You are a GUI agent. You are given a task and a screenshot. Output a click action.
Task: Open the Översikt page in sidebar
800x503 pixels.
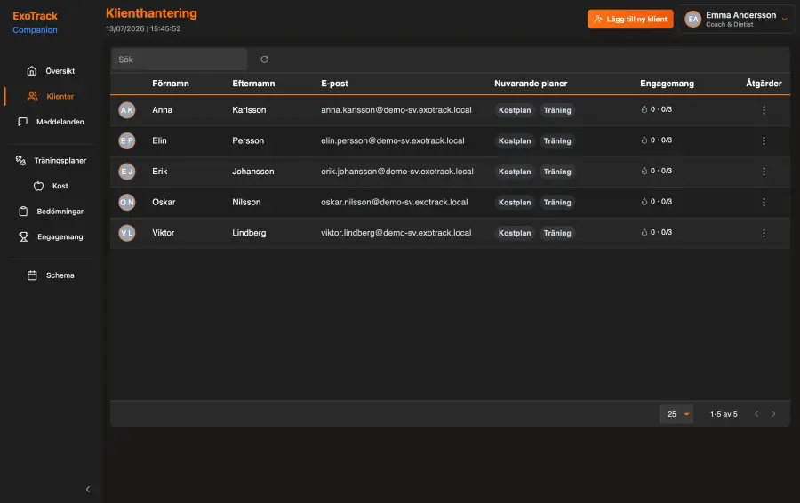point(51,71)
